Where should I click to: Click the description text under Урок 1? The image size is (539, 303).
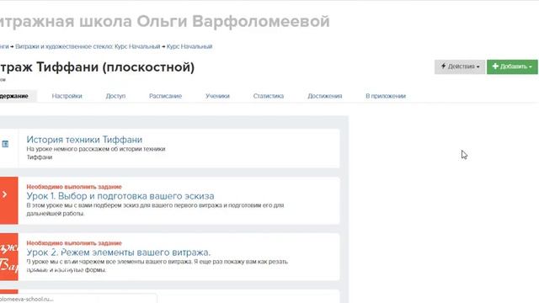(155, 210)
